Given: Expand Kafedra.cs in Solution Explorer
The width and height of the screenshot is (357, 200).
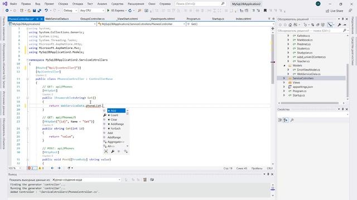Looking at the screenshot, I should 288,36.
